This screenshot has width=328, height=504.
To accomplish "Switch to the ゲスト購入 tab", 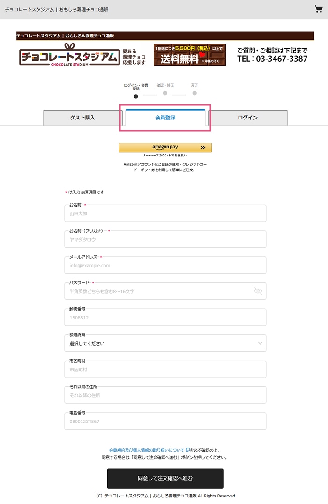I will 82,118.
